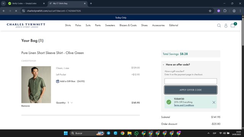
Task: Open the Suits menu
Action: (x=88, y=25)
